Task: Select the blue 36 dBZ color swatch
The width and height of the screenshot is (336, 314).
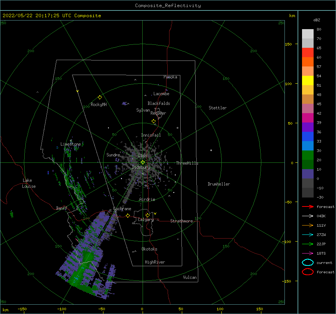Action: pyautogui.click(x=308, y=137)
